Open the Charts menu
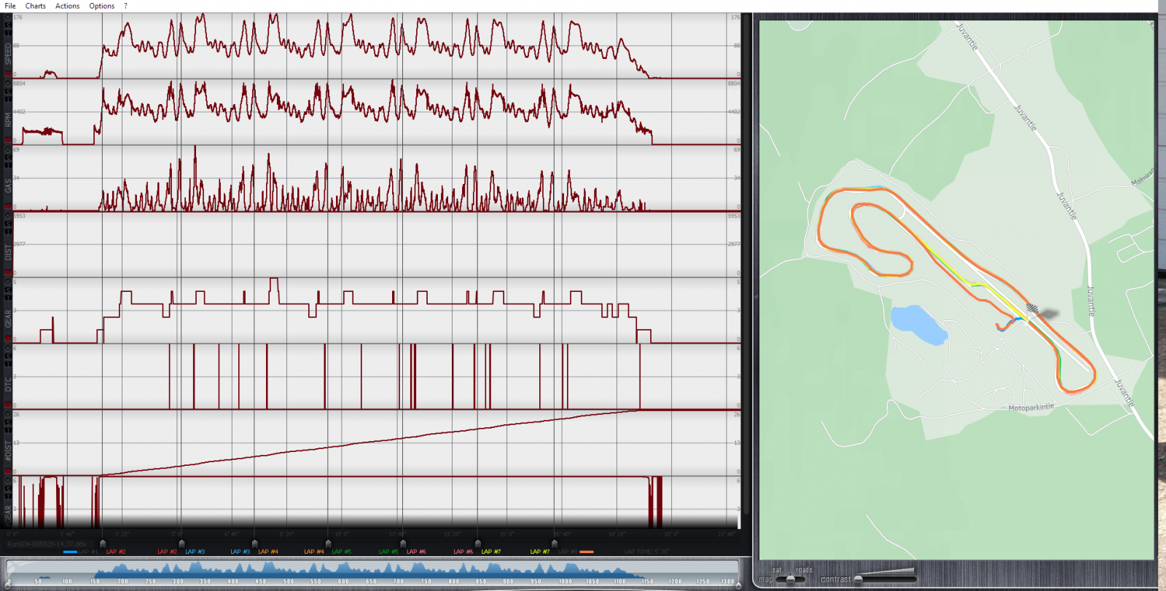The image size is (1166, 591). pos(35,6)
